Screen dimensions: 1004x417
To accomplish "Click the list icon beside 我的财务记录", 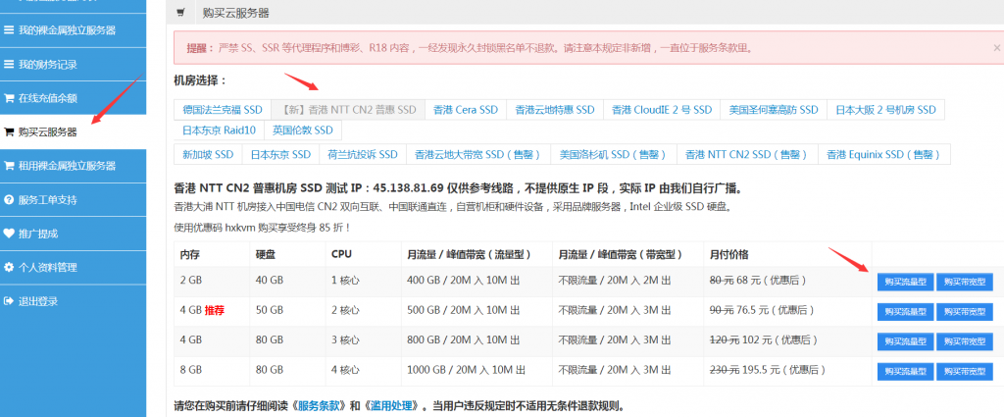I will click(10, 64).
